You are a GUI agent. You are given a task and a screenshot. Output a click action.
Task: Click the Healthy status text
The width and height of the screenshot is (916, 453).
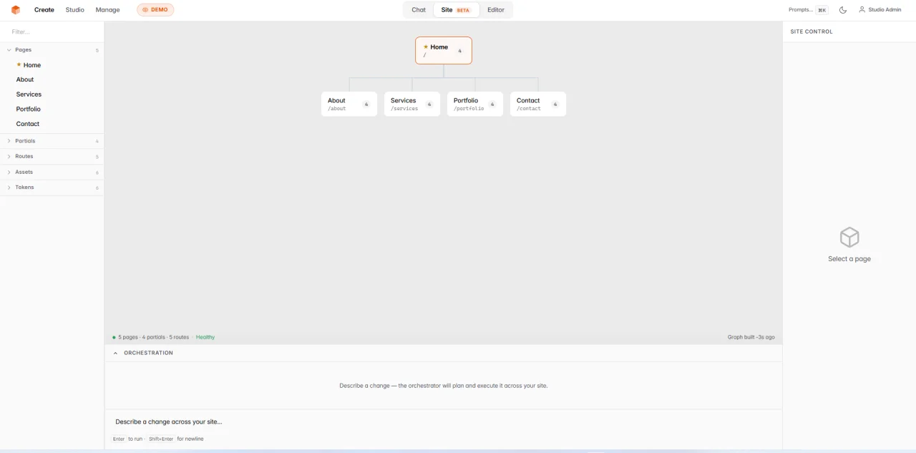coord(205,337)
